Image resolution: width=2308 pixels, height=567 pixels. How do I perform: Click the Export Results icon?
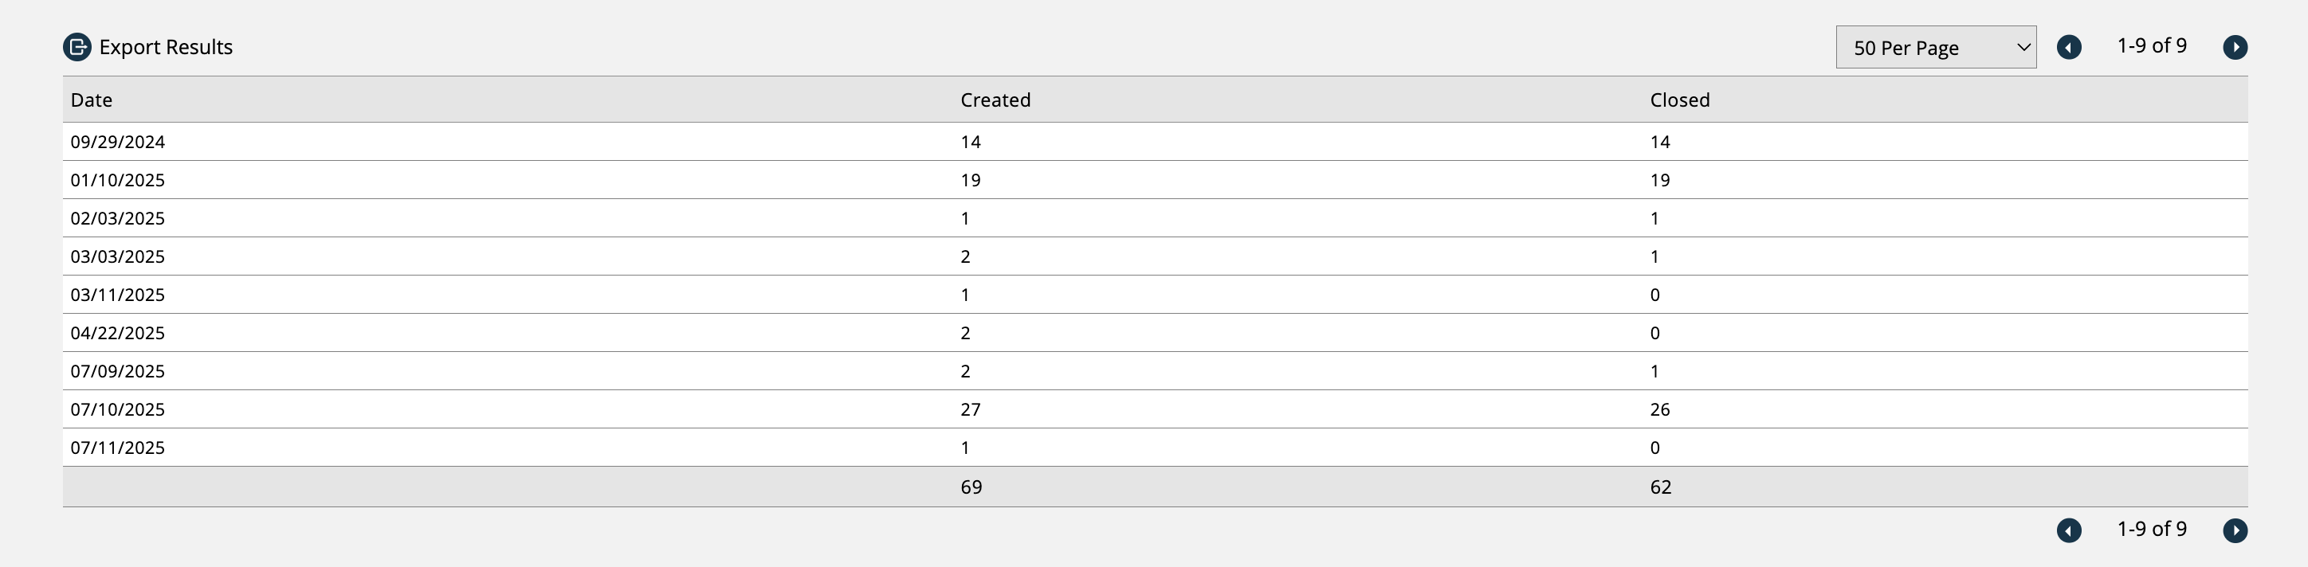coord(77,46)
